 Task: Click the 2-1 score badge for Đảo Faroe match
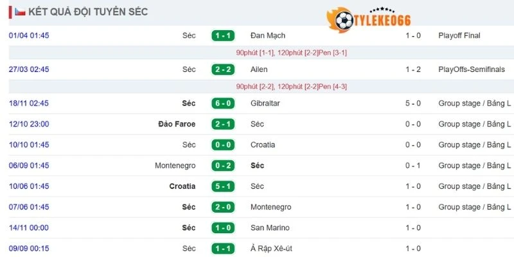point(222,124)
